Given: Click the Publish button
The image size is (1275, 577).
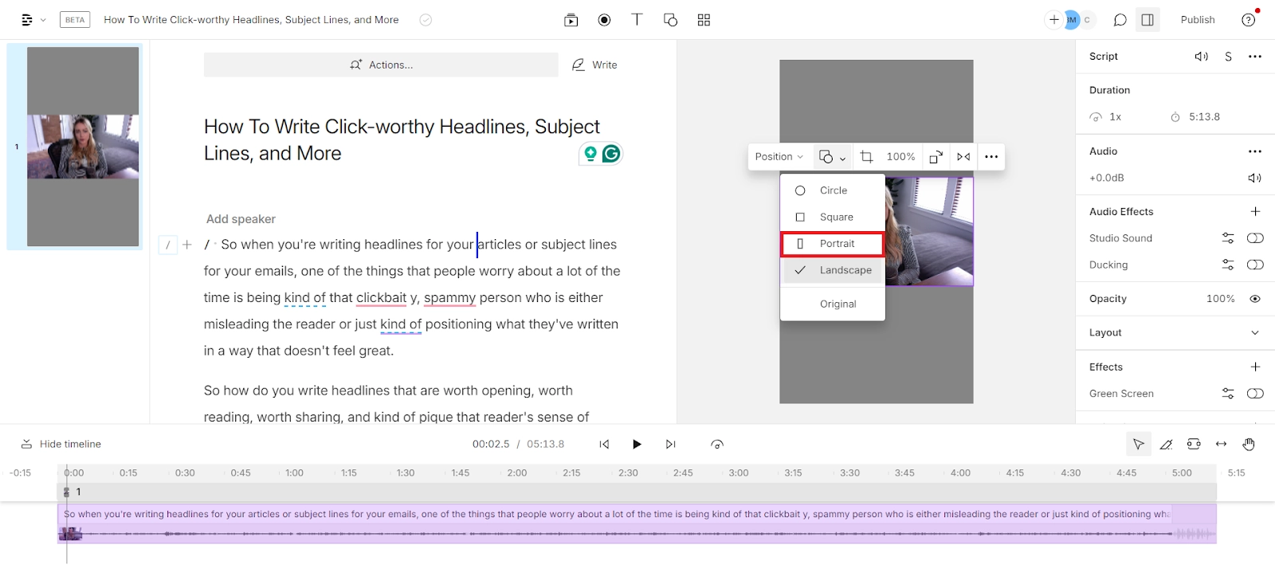Looking at the screenshot, I should click(x=1198, y=20).
